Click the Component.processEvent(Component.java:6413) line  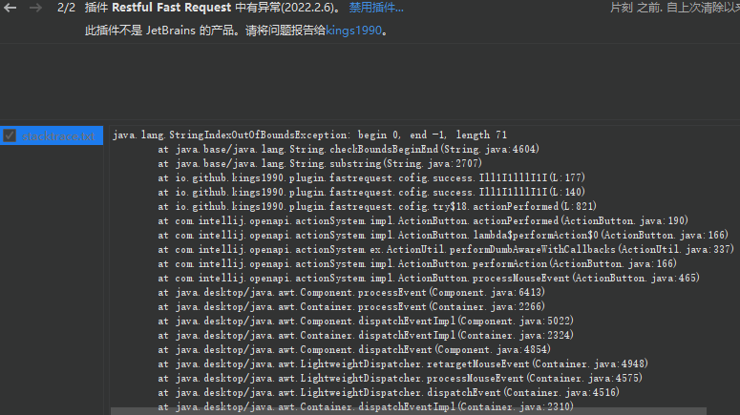click(351, 292)
